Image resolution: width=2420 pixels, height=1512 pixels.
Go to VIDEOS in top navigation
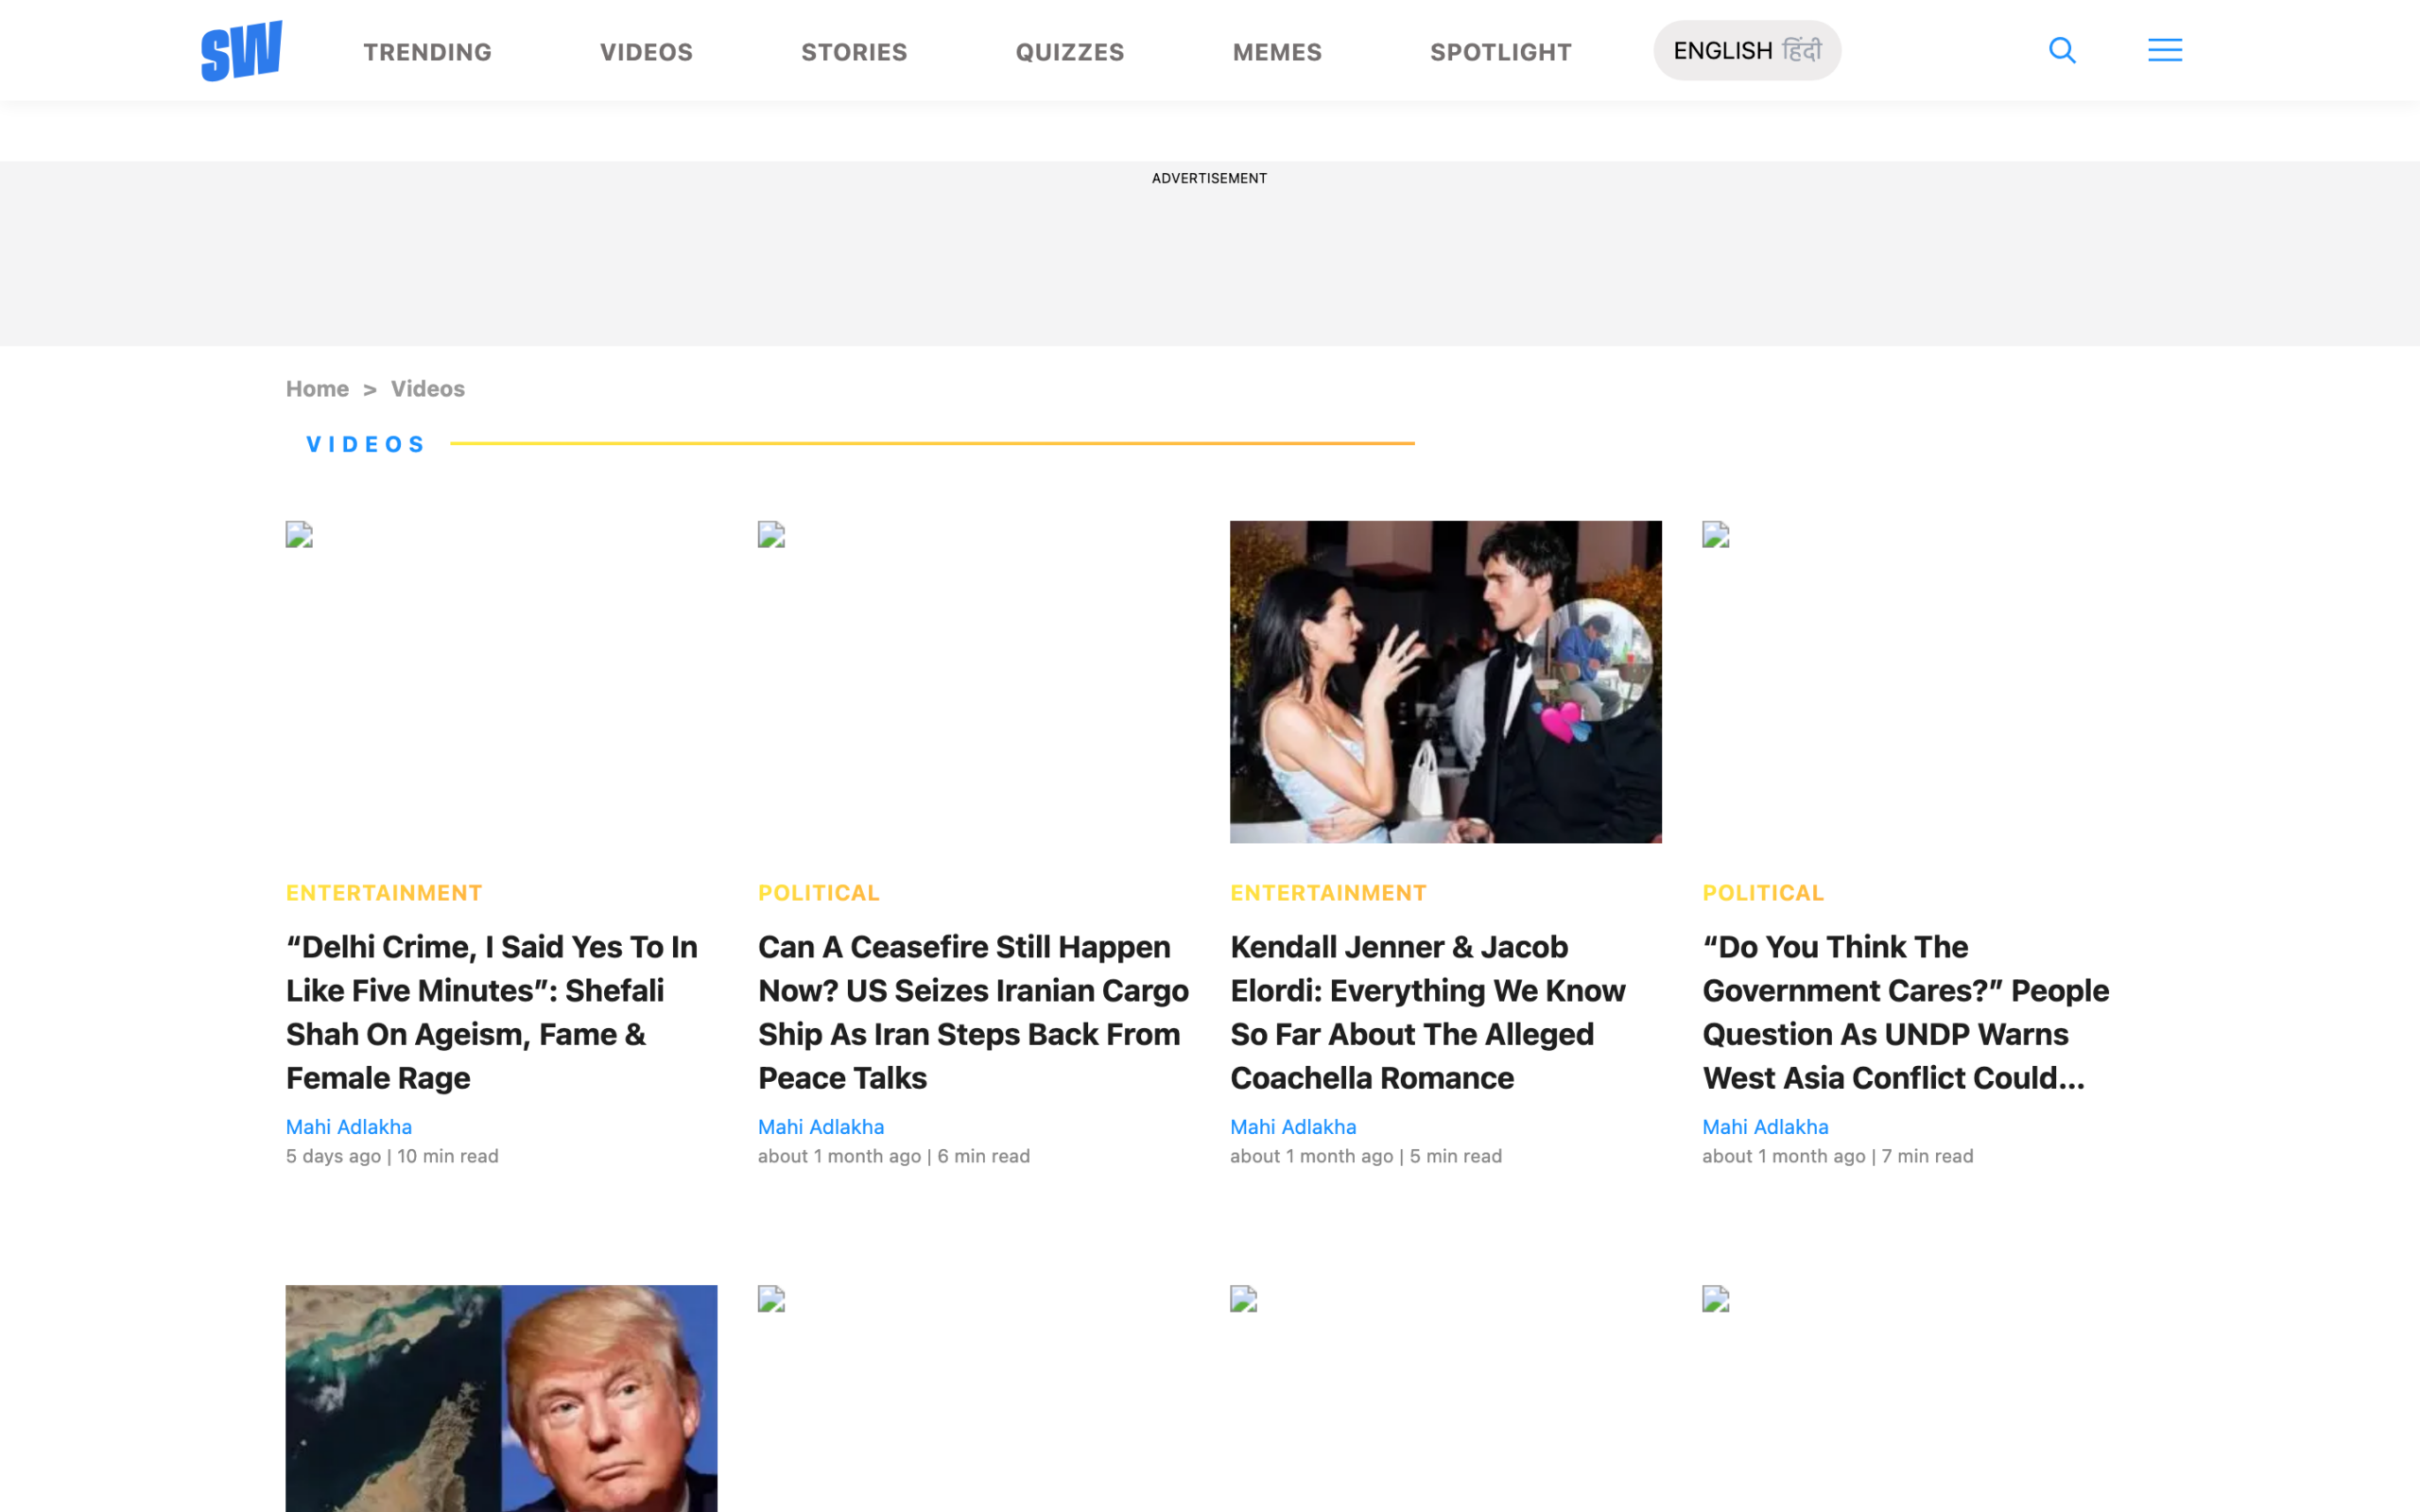pyautogui.click(x=646, y=52)
